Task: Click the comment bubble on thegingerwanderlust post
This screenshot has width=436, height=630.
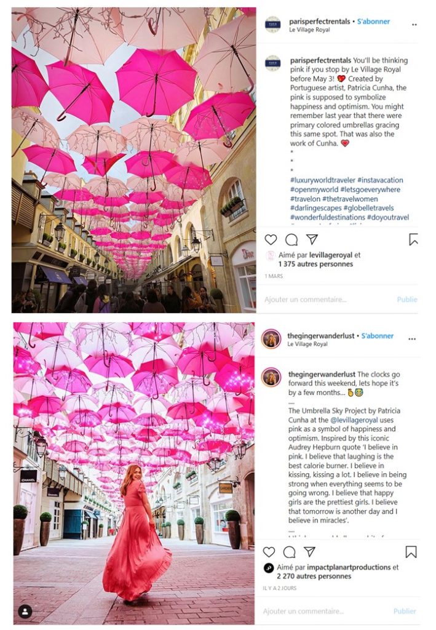Action: click(290, 552)
